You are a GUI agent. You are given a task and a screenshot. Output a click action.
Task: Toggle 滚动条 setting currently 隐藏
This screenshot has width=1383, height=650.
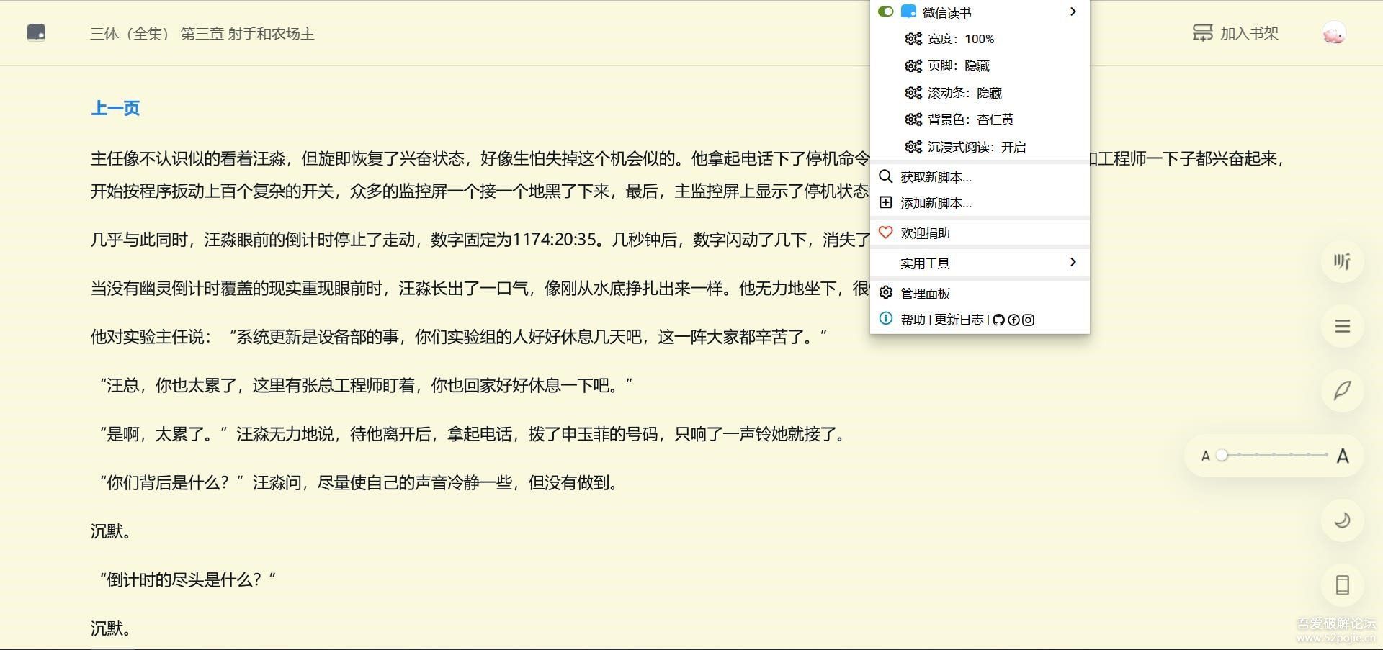tap(964, 93)
